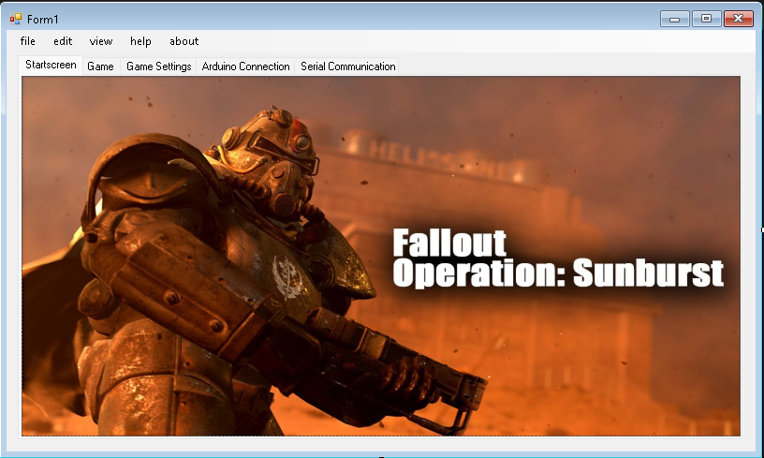Close the Form1 window
The height and width of the screenshot is (458, 764).
point(738,19)
